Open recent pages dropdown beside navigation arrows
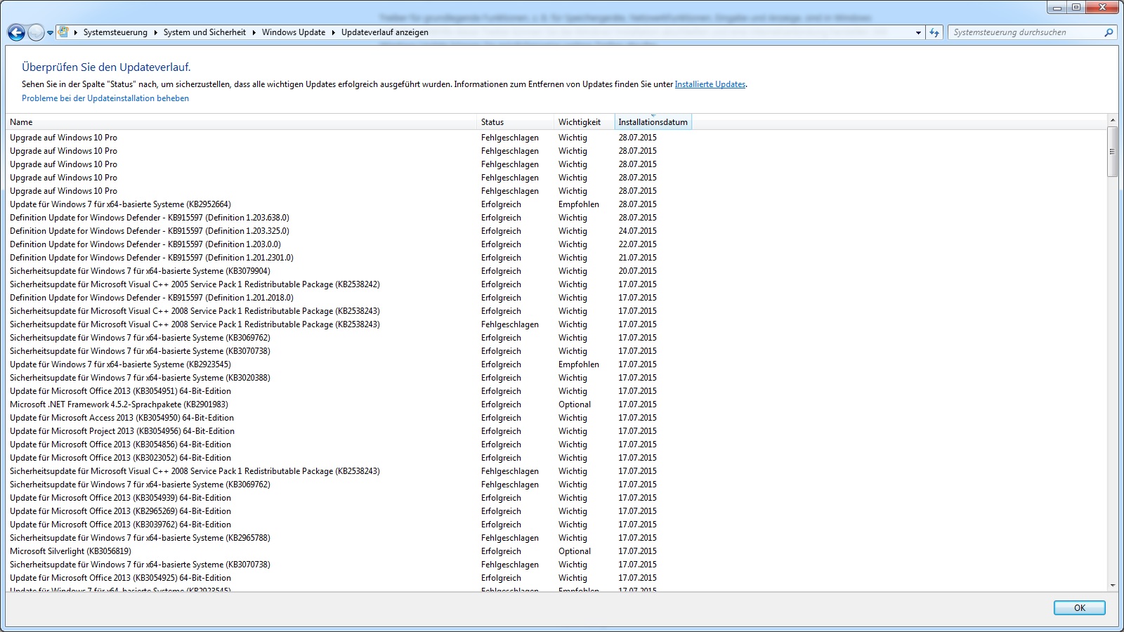 coord(50,32)
